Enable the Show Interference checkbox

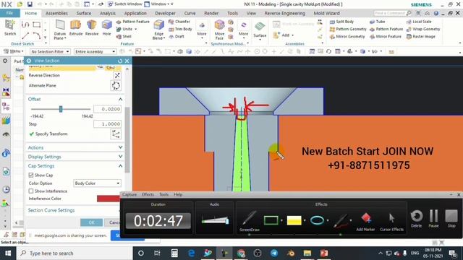coord(31,191)
